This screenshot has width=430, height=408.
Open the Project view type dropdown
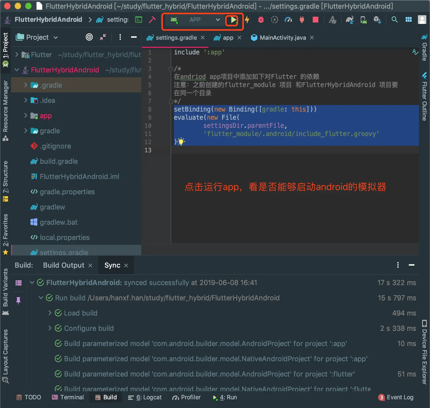coord(37,37)
